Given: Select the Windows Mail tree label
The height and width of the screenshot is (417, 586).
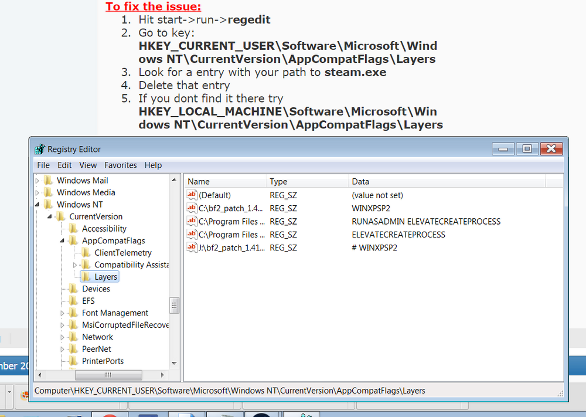Looking at the screenshot, I should point(82,180).
